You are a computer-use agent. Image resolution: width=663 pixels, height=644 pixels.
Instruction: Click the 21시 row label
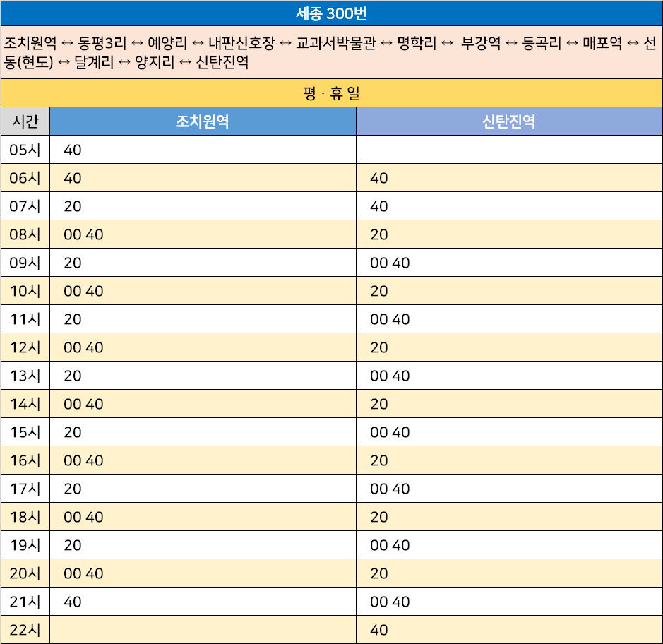click(x=25, y=602)
